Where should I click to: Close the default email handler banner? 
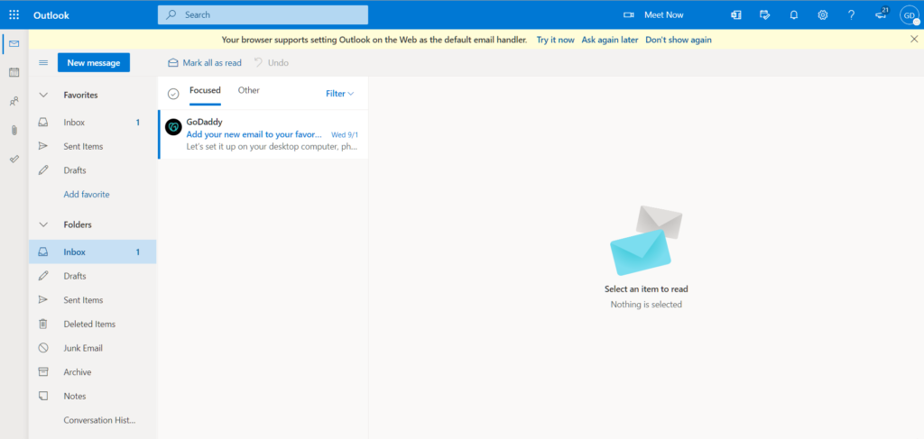[914, 39]
